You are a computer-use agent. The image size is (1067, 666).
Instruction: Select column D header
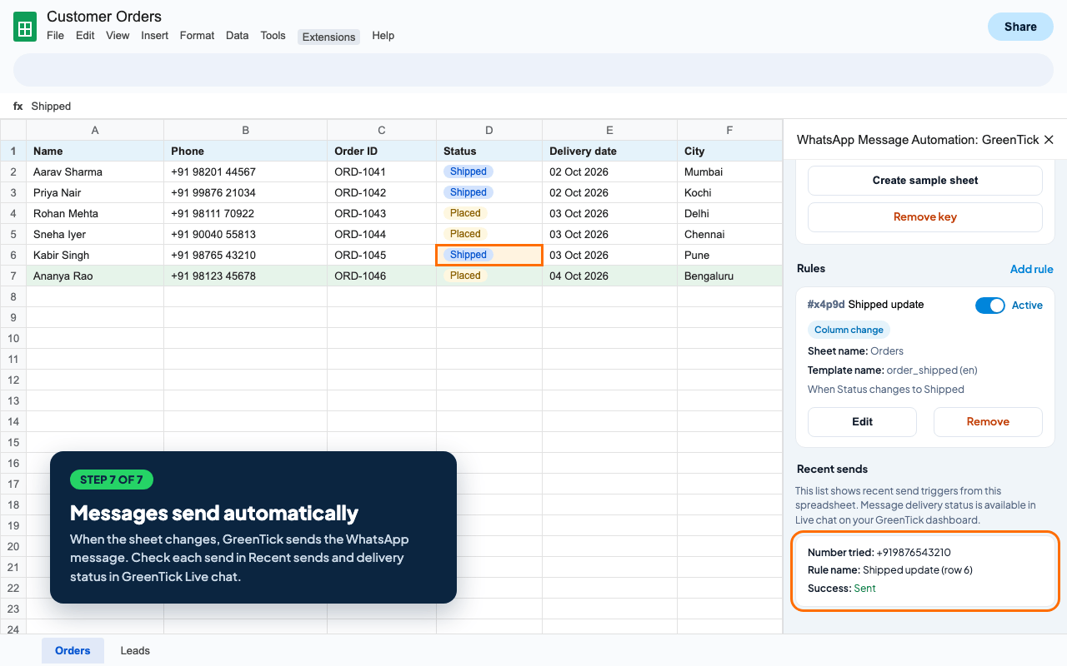tap(489, 130)
